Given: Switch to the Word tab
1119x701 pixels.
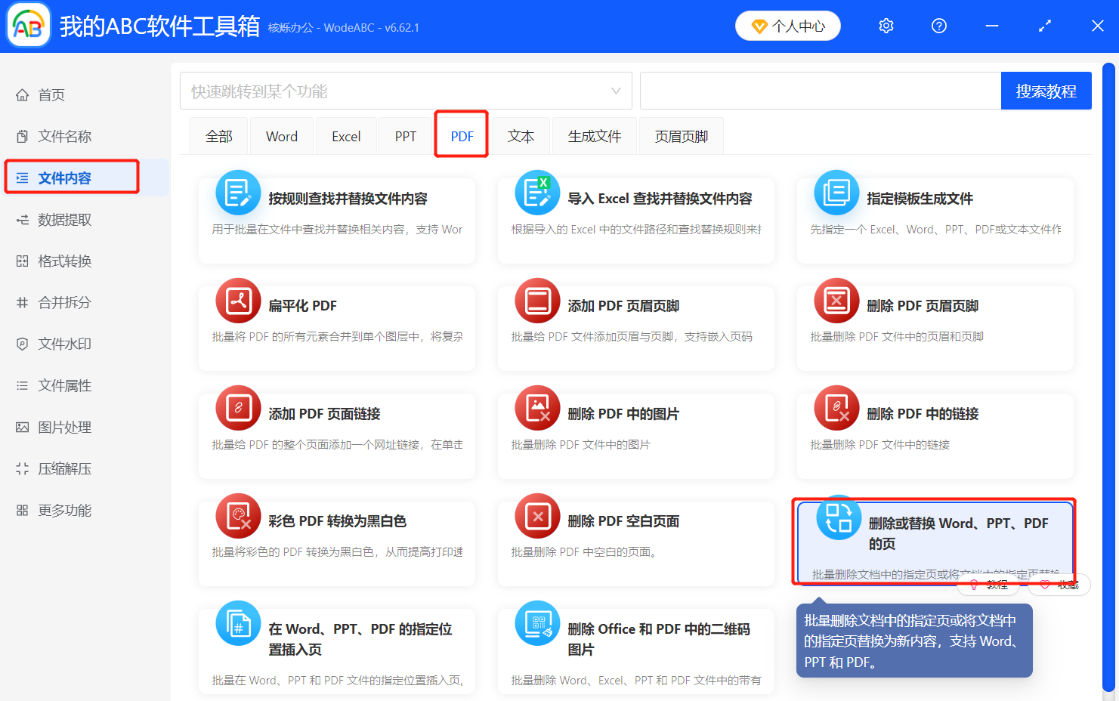Looking at the screenshot, I should [281, 135].
